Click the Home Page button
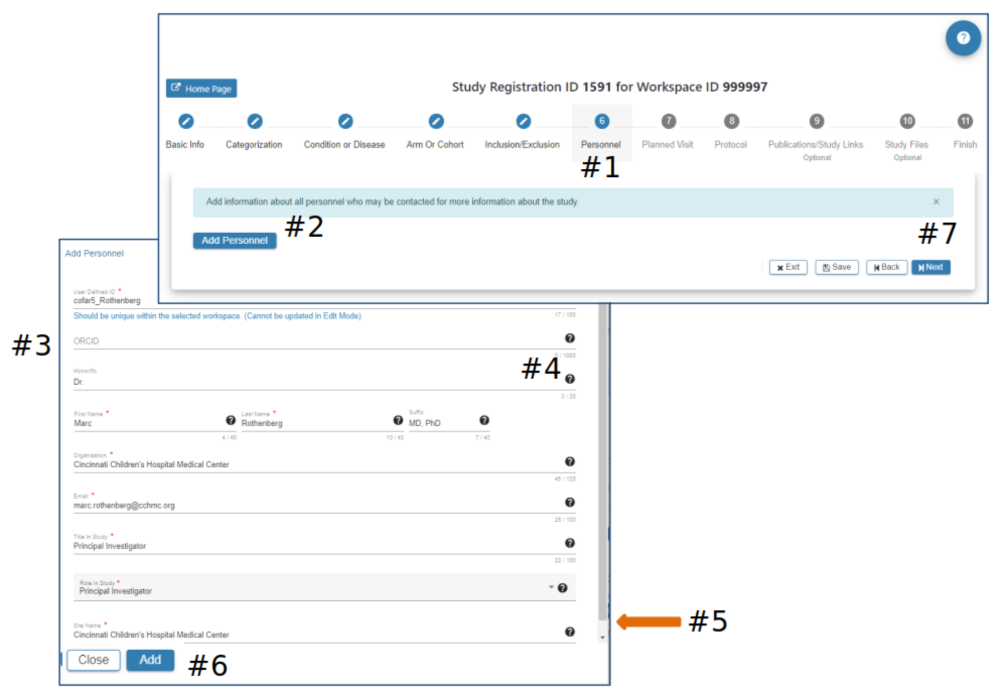The width and height of the screenshot is (1008, 697). [x=201, y=88]
